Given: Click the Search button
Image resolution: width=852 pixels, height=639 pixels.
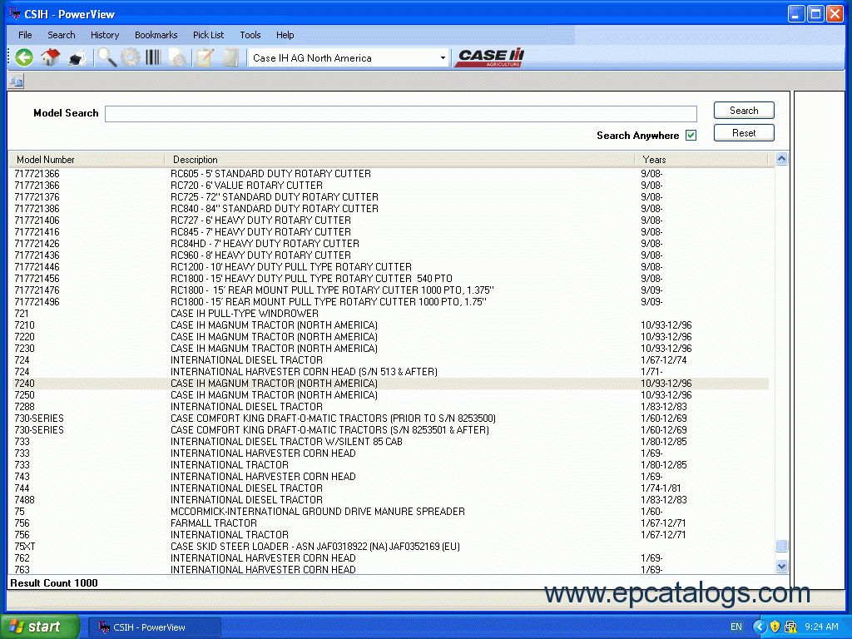Looking at the screenshot, I should click(744, 111).
